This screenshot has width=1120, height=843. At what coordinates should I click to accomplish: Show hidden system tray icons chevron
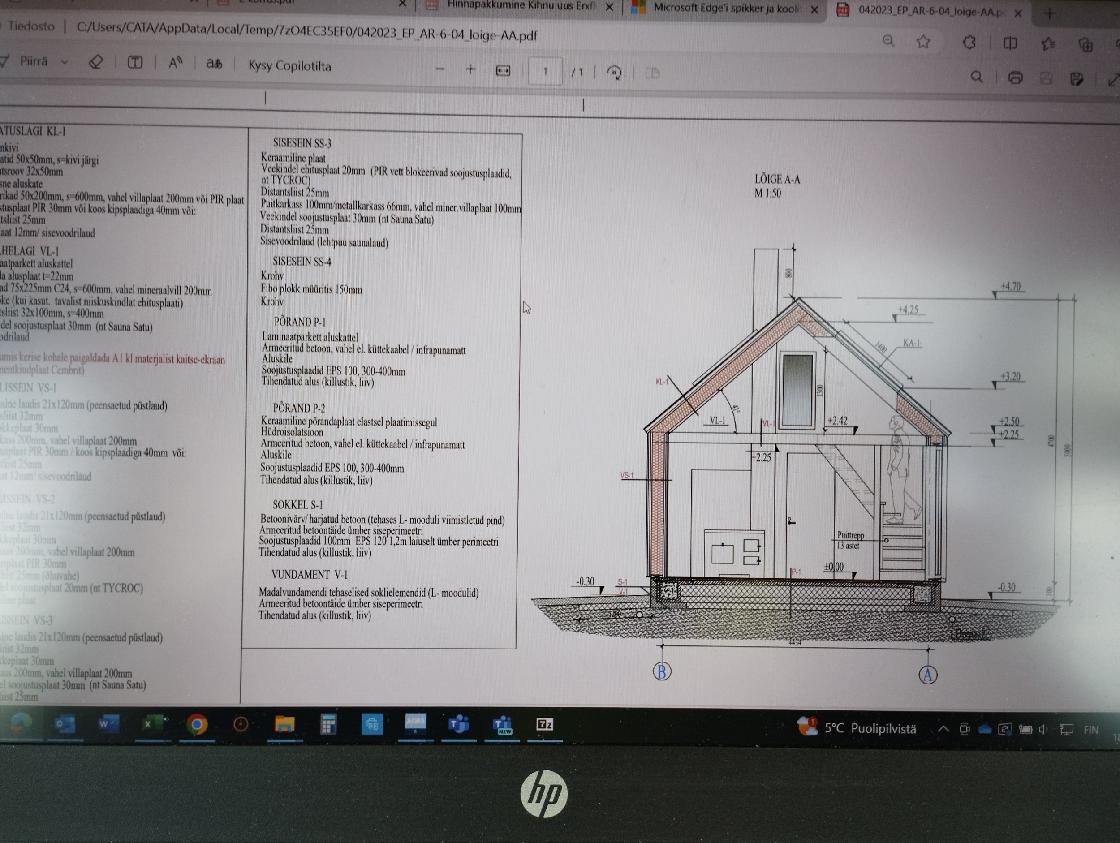pos(943,729)
